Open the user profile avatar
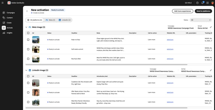Screen dimensions: 215x110 (212, 3)
